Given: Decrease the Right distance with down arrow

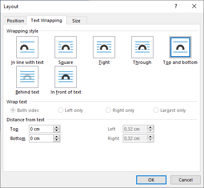Looking at the screenshot, I should point(151,140).
